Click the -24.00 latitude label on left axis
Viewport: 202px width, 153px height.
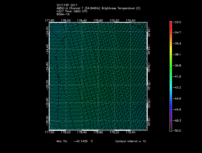47,31
